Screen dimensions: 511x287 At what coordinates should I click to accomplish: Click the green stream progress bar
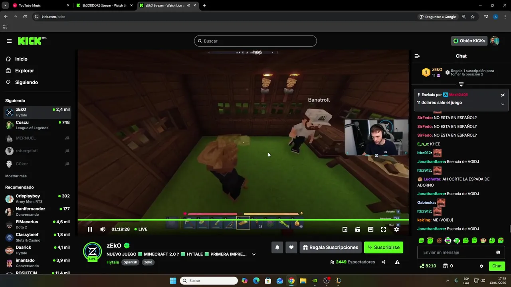click(243, 220)
